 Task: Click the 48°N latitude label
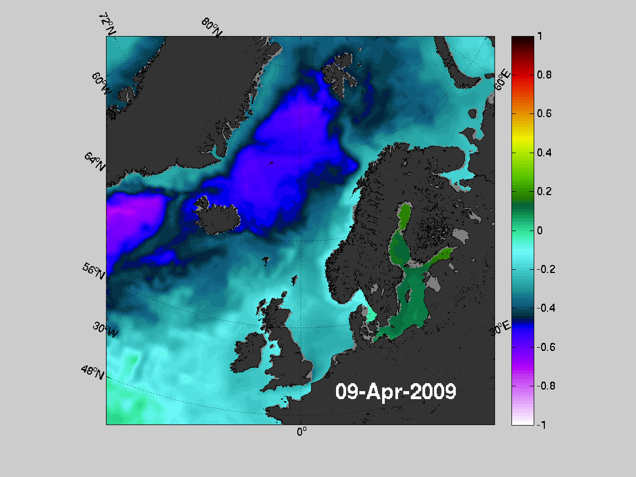tap(92, 372)
